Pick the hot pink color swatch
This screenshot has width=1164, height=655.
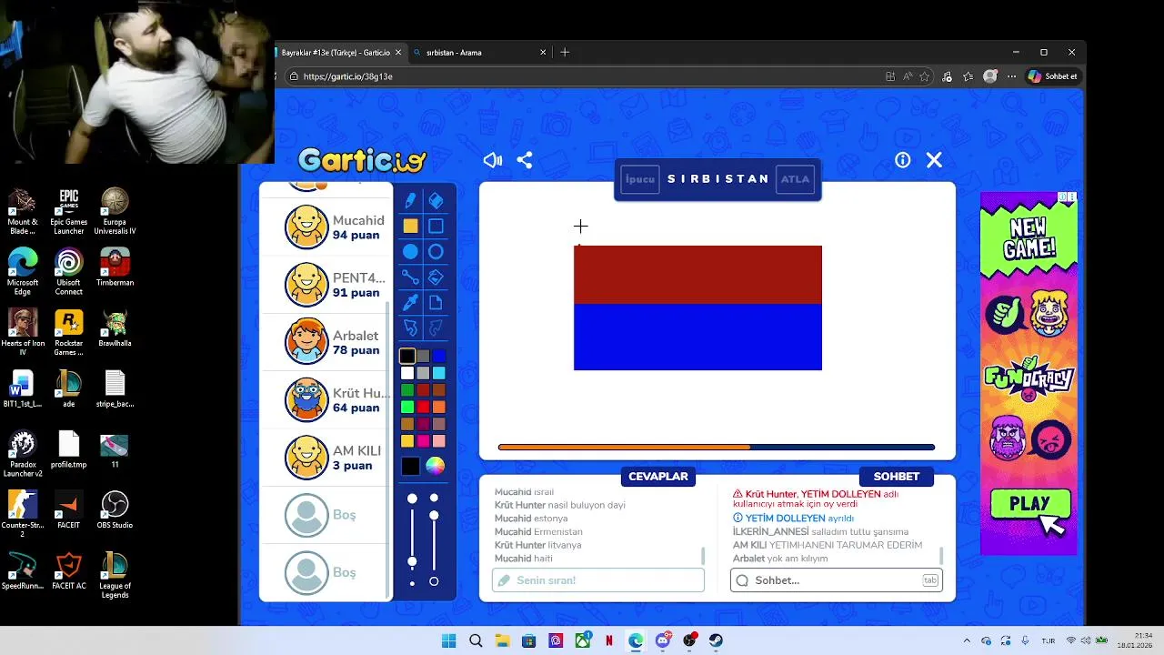coord(423,441)
